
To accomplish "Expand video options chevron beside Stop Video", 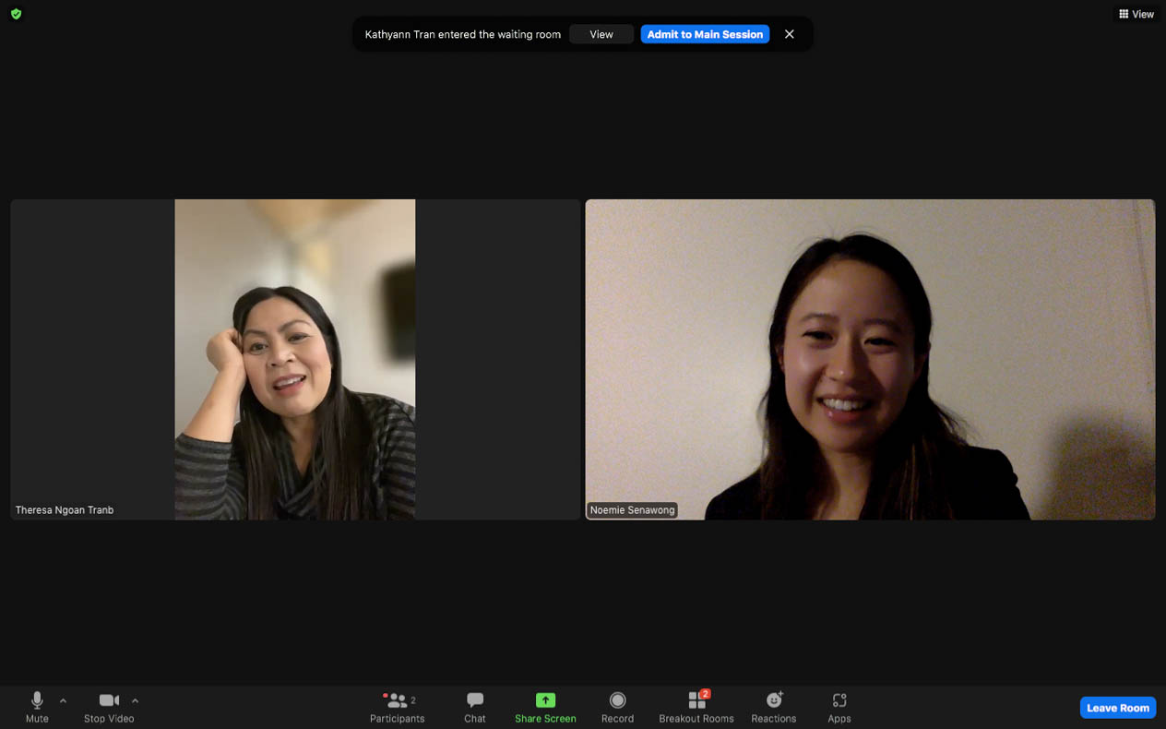I will pos(135,701).
